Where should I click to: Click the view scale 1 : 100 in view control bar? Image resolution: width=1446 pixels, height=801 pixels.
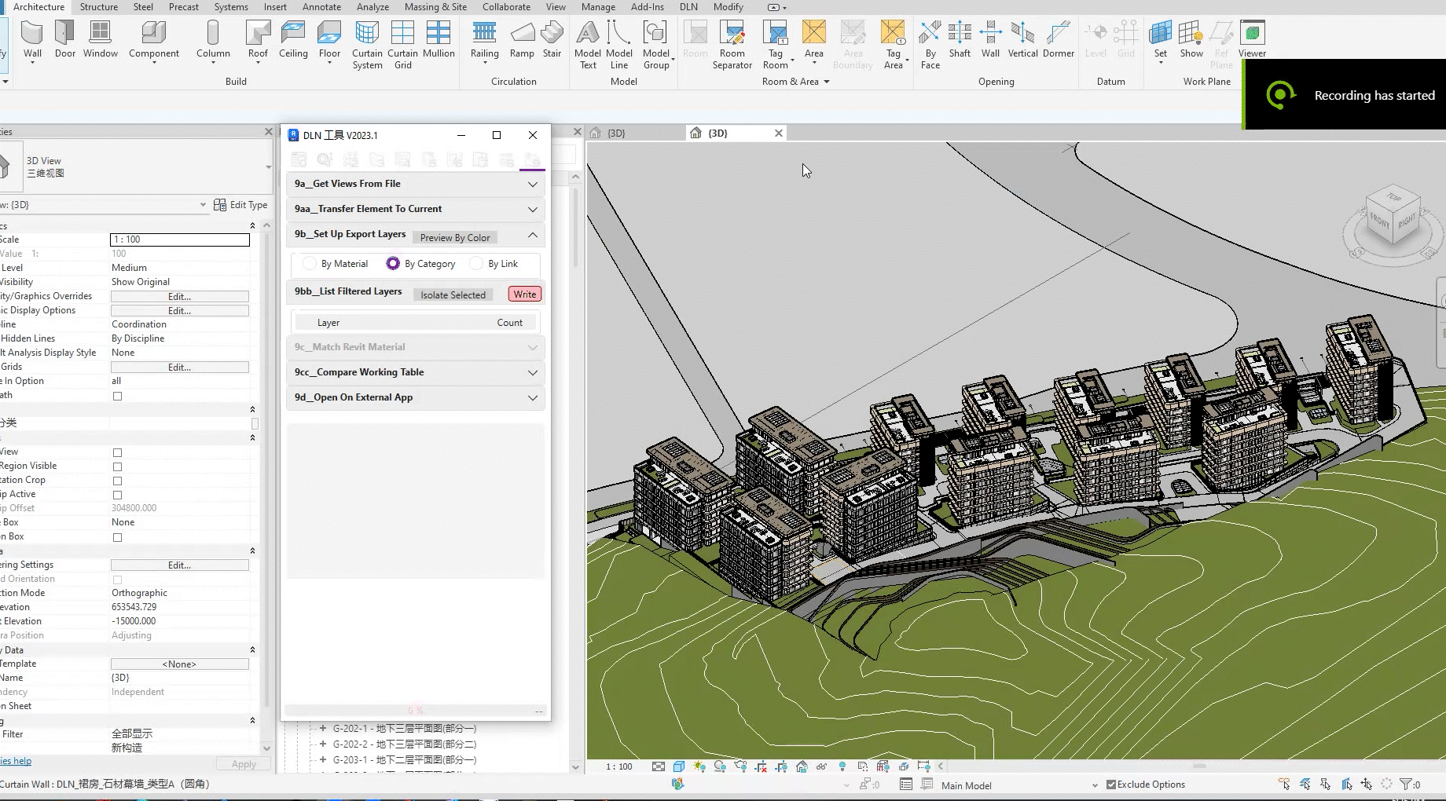click(619, 766)
